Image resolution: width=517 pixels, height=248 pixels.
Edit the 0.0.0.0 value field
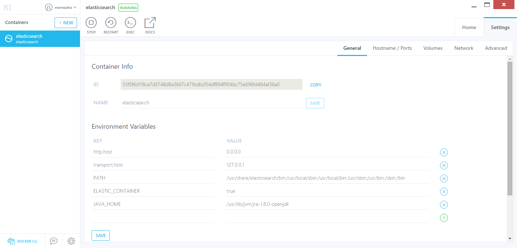tap(327, 152)
